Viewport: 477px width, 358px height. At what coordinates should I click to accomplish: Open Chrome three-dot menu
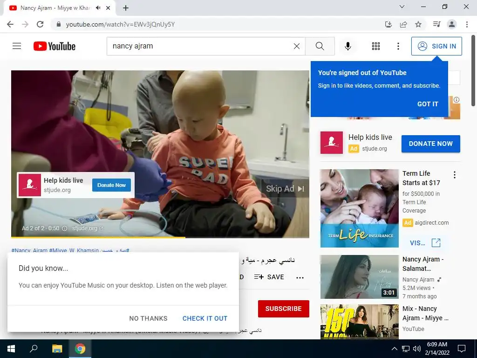(467, 24)
